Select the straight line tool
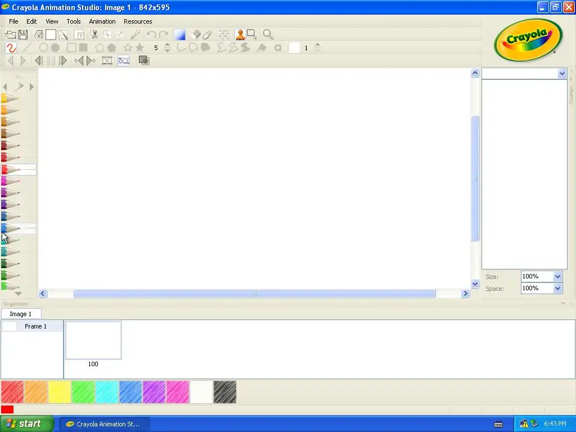This screenshot has height=432, width=576. click(26, 48)
